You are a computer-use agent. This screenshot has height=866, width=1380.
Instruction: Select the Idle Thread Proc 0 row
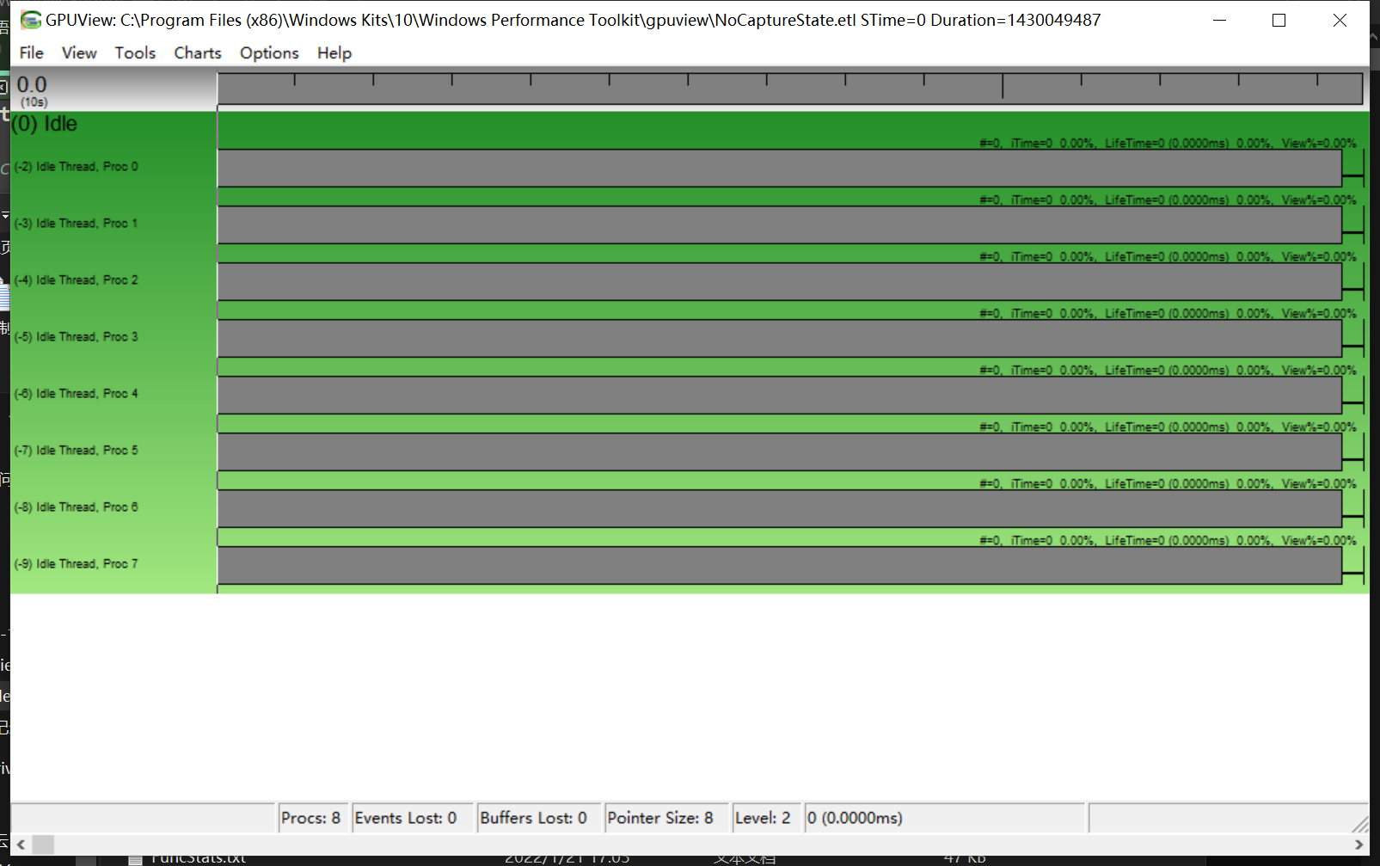coord(77,166)
